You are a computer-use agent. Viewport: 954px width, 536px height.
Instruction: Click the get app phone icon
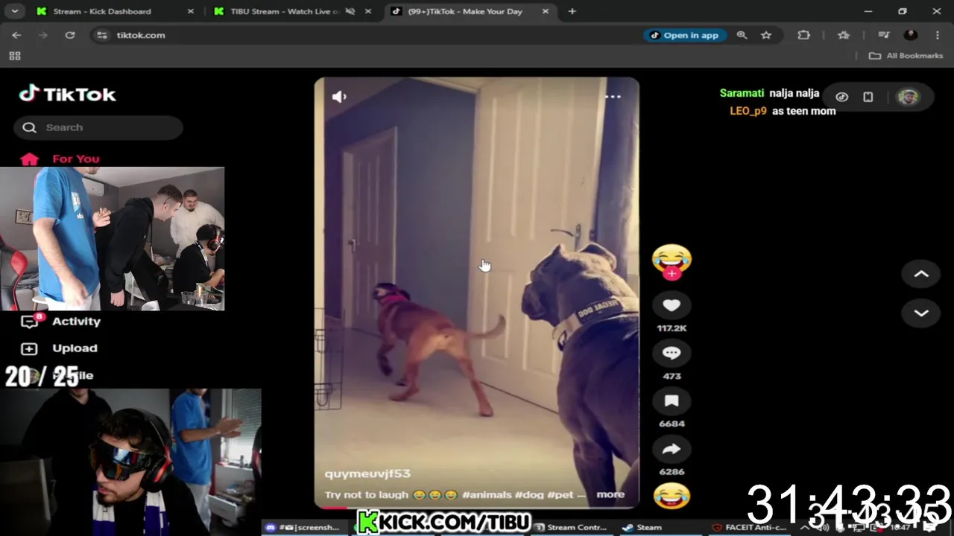click(x=868, y=97)
